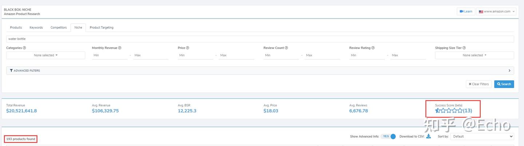Click the Review Count help icon
524x146 pixels.
click(x=286, y=48)
